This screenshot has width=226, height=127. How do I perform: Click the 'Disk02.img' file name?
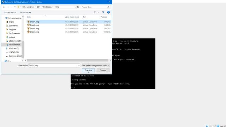coord(35,25)
